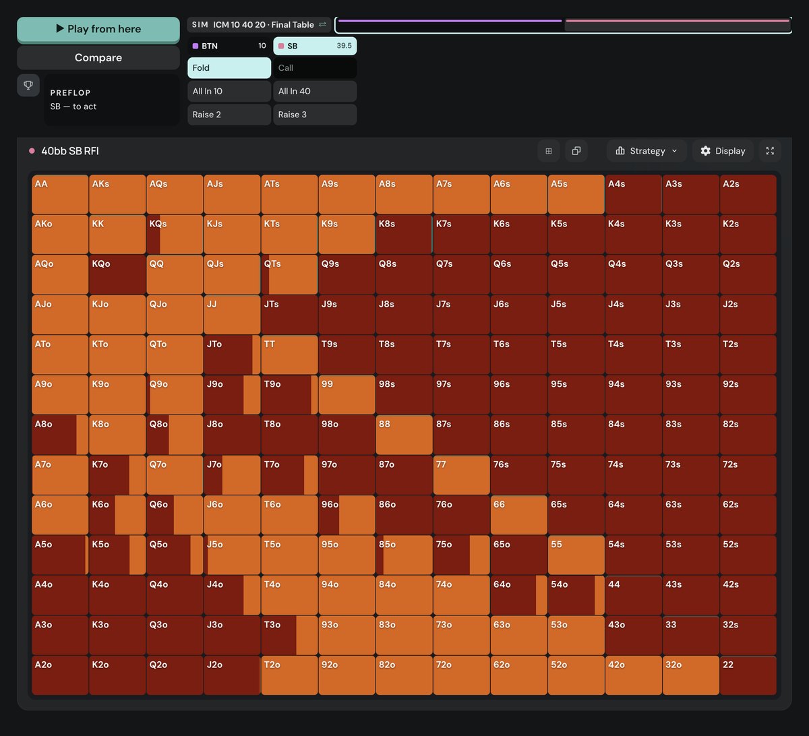Select All In 40 action
The image size is (809, 736).
[315, 92]
